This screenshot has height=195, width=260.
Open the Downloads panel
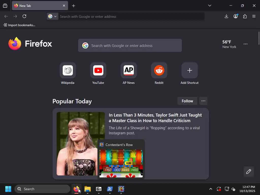point(226,16)
